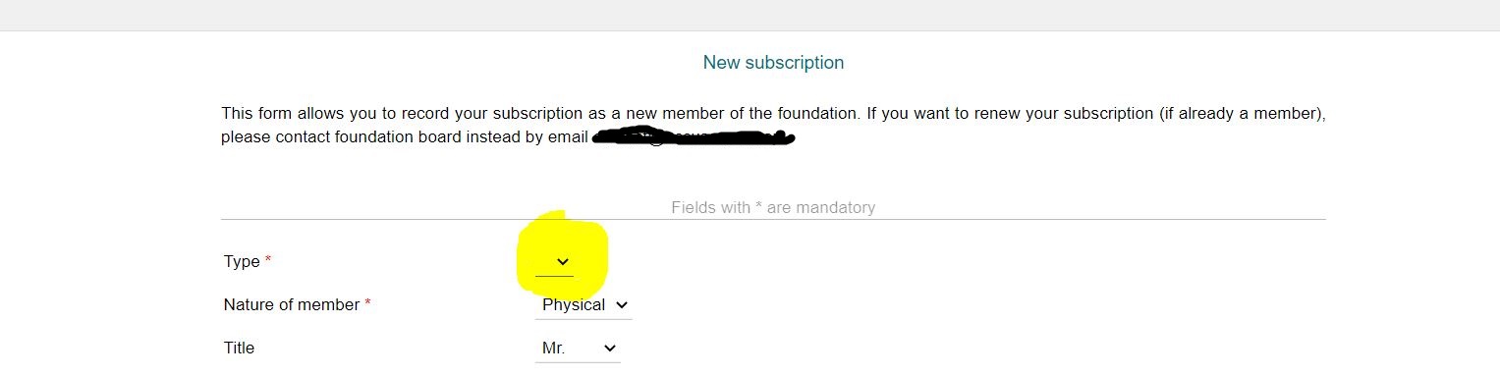Select the Physical value text
The width and height of the screenshot is (1500, 376).
click(574, 304)
